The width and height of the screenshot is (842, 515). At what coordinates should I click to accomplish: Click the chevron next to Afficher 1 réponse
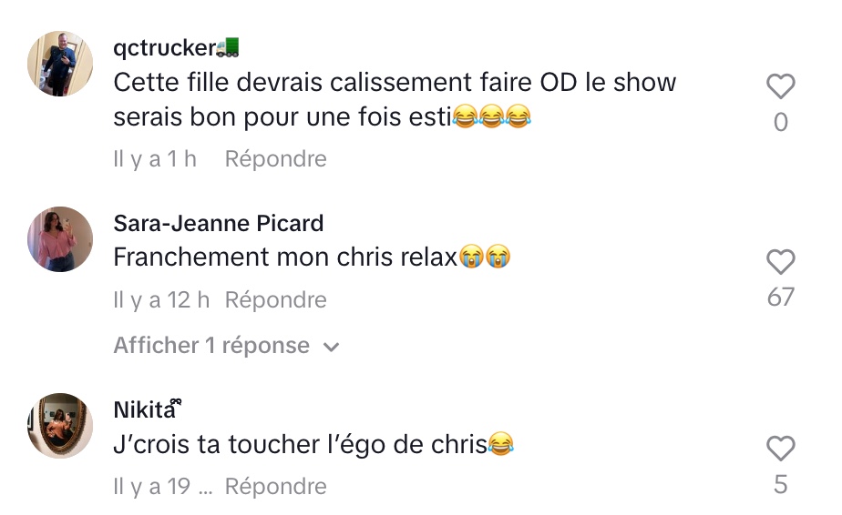coord(332,347)
